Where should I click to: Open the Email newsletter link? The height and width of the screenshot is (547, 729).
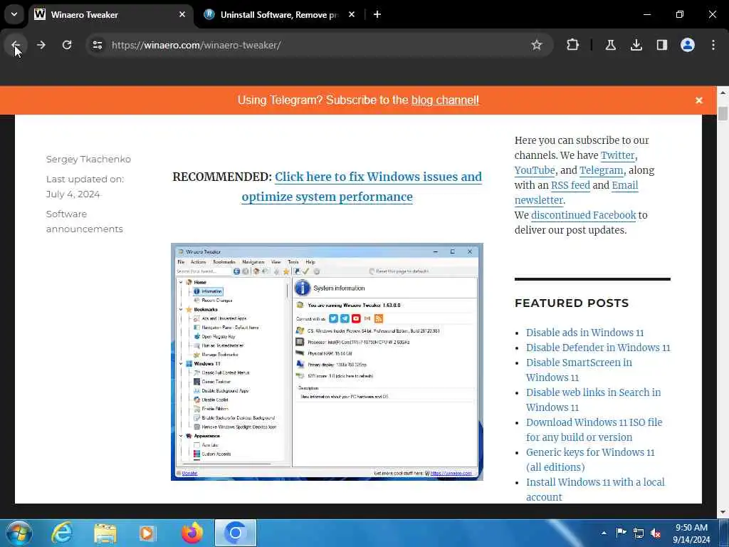click(x=577, y=192)
